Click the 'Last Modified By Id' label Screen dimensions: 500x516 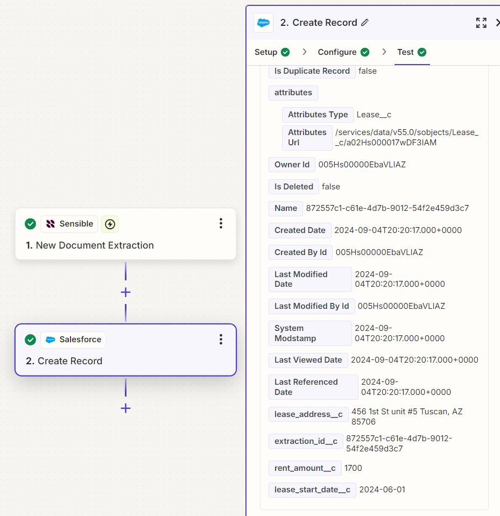[312, 306]
